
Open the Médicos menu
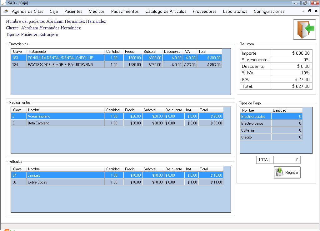[x=97, y=12]
